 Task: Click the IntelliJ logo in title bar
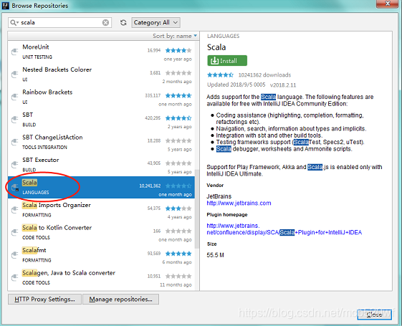(6, 5)
